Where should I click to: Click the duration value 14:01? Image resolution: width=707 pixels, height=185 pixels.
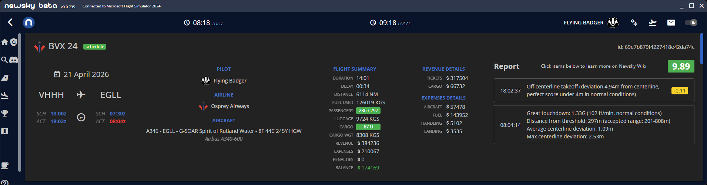click(x=363, y=78)
